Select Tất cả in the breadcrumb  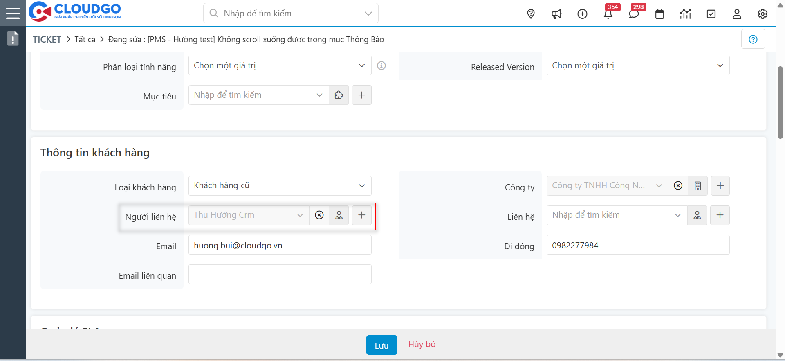[85, 39]
